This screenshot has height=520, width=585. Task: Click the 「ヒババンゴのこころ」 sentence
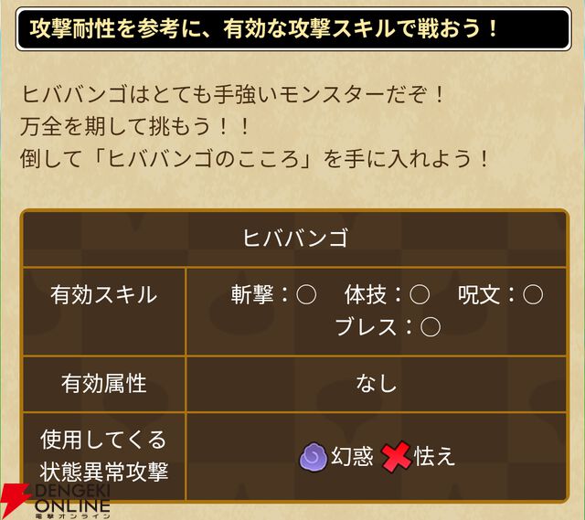click(256, 158)
